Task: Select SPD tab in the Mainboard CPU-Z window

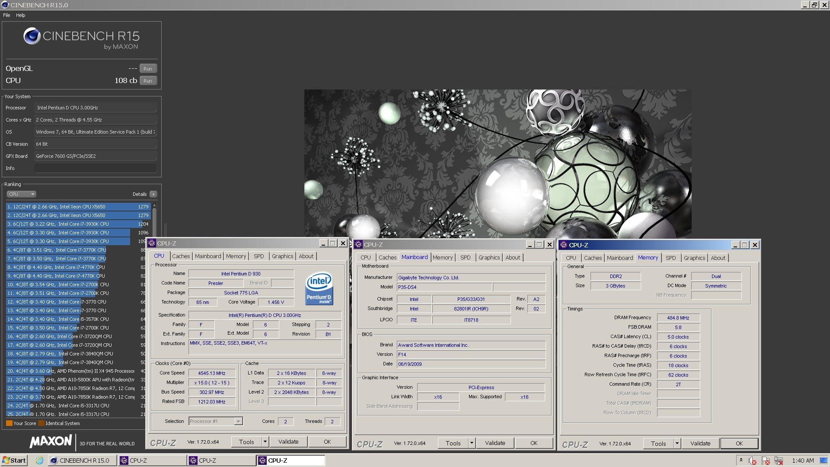Action: pos(466,258)
